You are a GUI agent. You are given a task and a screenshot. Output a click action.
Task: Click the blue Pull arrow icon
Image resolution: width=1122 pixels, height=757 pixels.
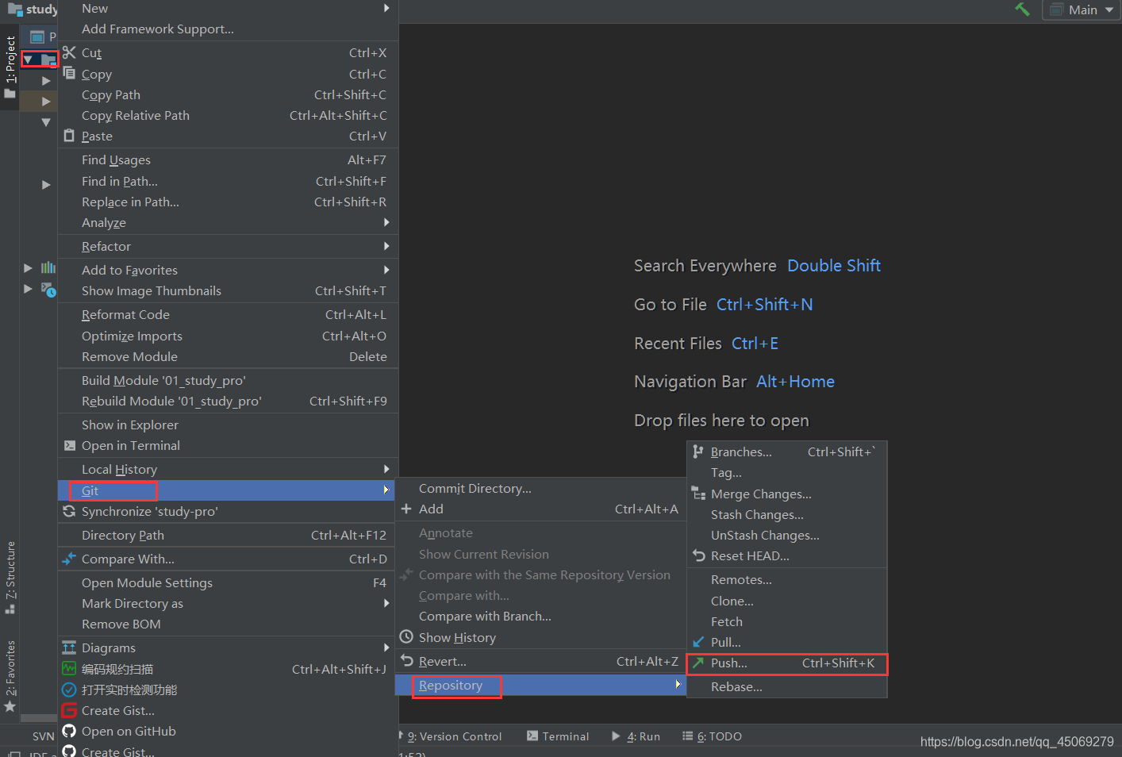click(698, 642)
